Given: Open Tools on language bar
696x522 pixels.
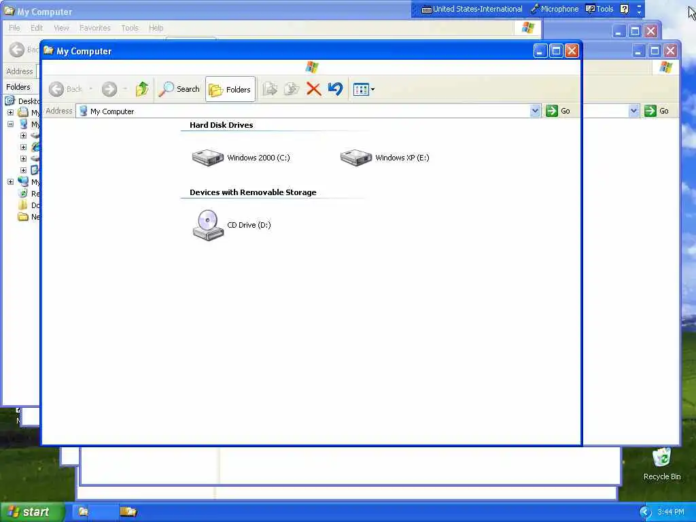Looking at the screenshot, I should [x=599, y=9].
